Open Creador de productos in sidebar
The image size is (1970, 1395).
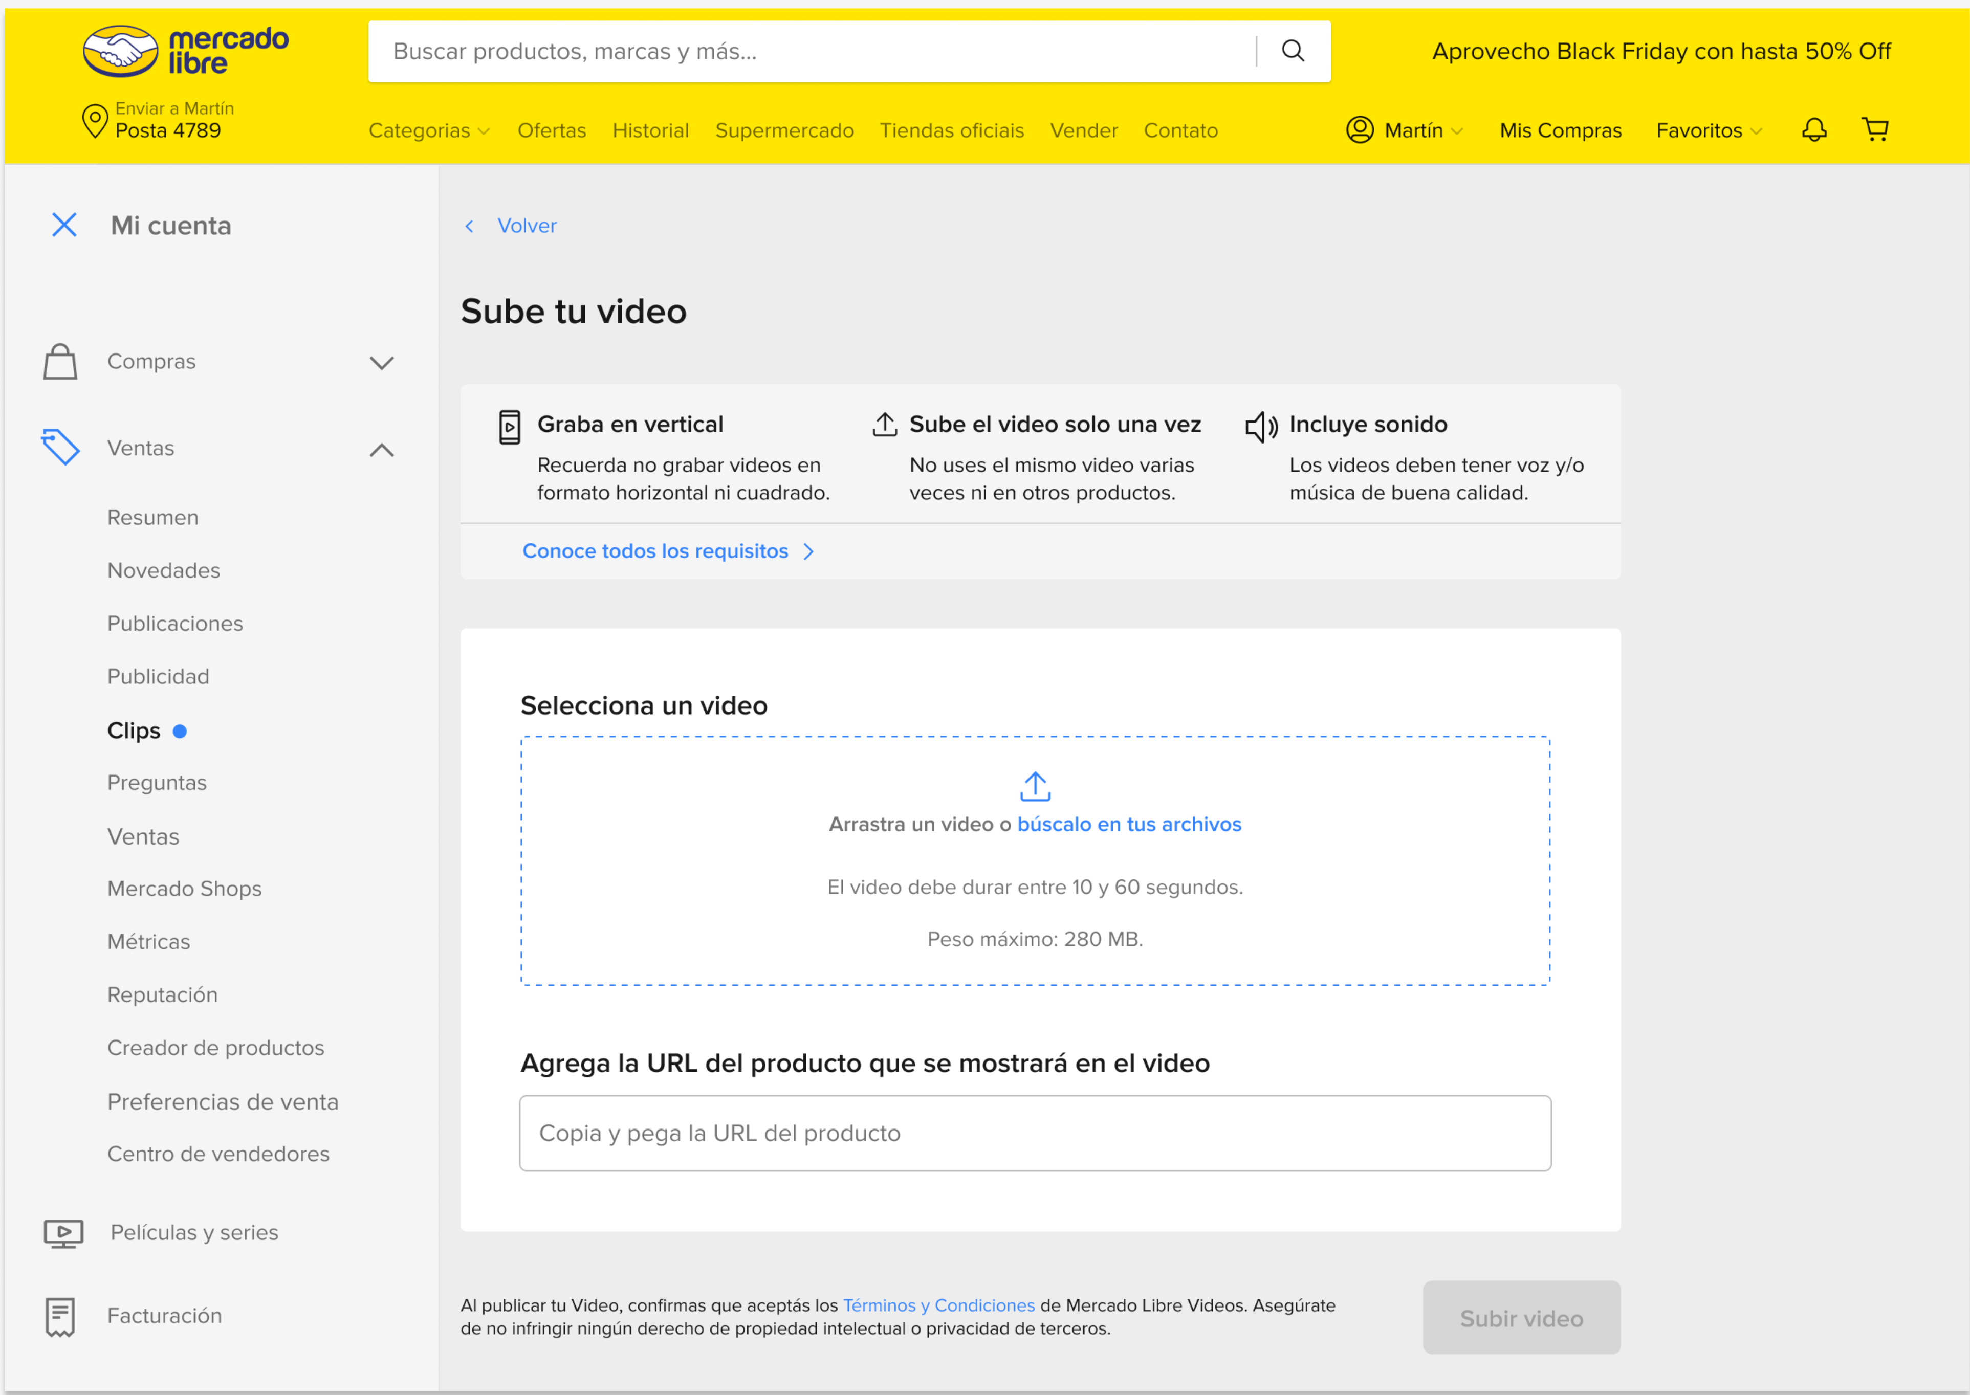click(215, 1049)
